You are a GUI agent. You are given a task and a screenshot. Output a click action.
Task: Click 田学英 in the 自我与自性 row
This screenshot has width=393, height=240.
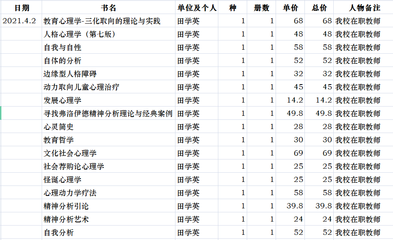coord(197,47)
